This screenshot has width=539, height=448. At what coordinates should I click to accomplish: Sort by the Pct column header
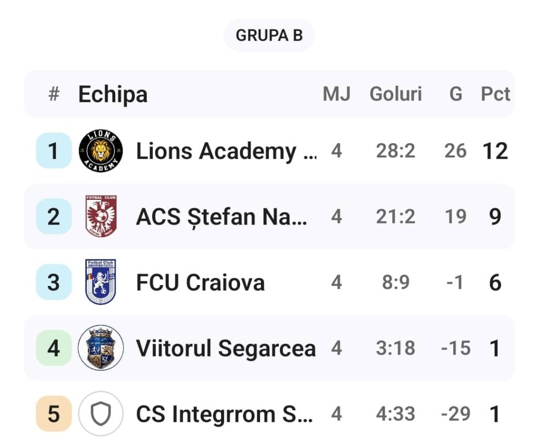coord(495,94)
